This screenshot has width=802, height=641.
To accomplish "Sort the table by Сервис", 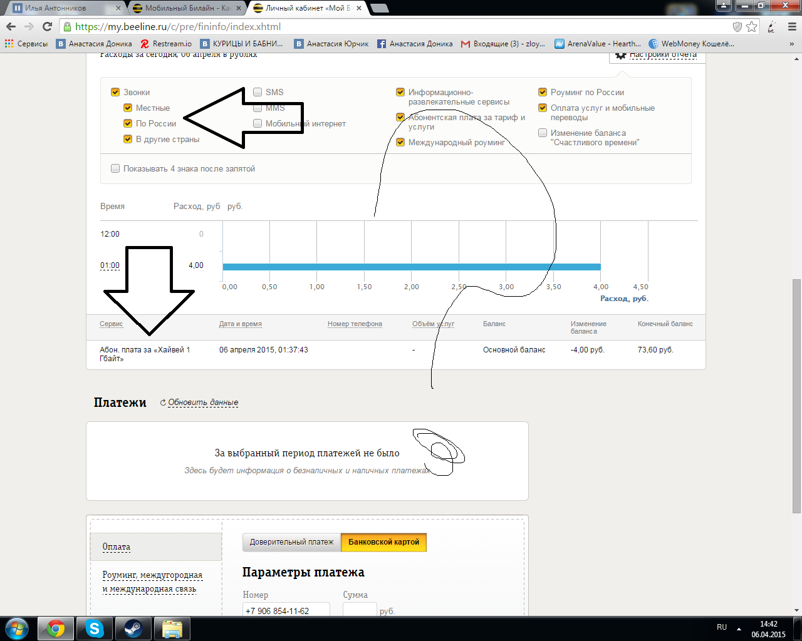I will click(111, 324).
